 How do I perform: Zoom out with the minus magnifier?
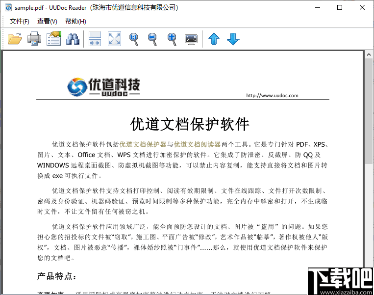pos(152,39)
